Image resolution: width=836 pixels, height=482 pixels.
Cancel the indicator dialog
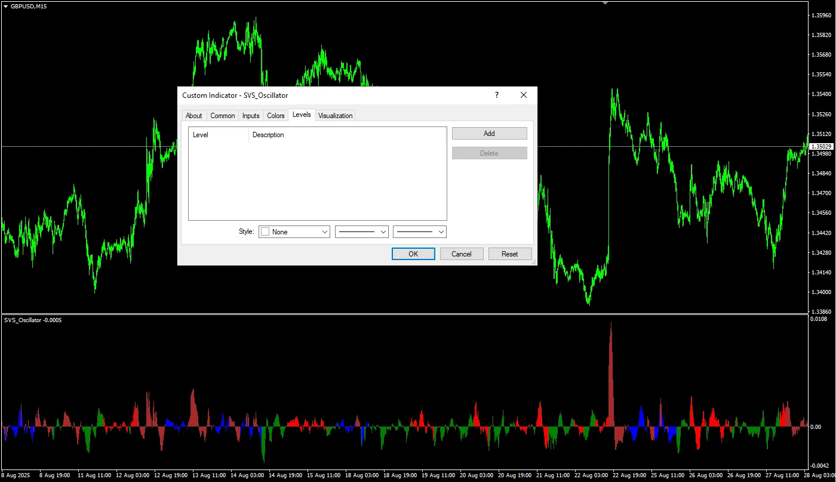click(x=462, y=254)
